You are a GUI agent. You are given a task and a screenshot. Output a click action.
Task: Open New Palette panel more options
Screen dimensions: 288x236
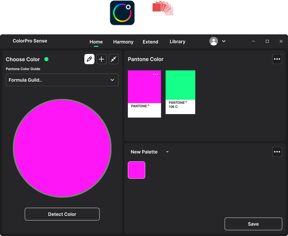pyautogui.click(x=277, y=152)
